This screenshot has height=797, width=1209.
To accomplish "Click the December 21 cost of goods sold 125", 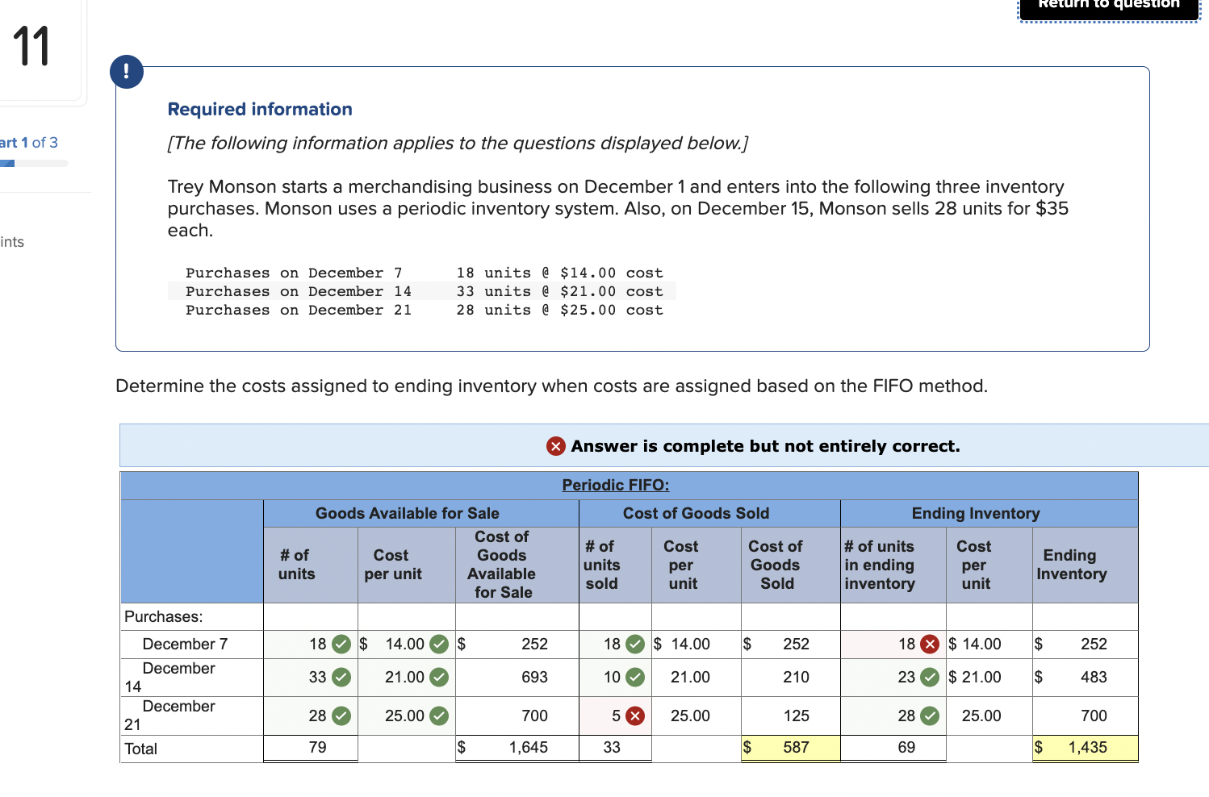I will coord(796,716).
